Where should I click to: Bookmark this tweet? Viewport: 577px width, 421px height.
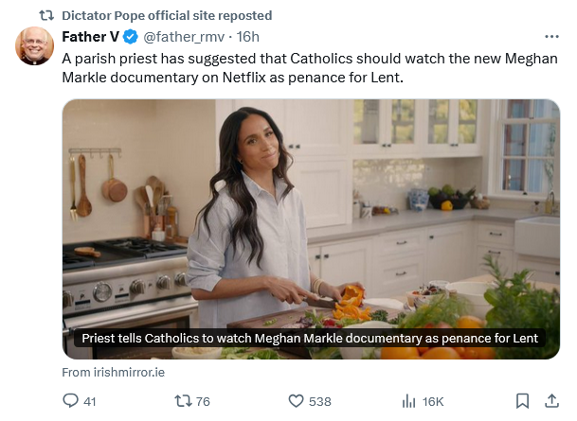[x=522, y=401]
